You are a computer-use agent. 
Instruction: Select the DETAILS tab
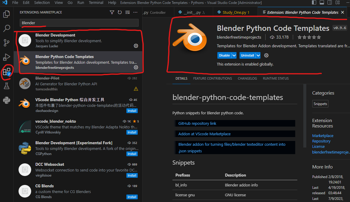point(181,79)
